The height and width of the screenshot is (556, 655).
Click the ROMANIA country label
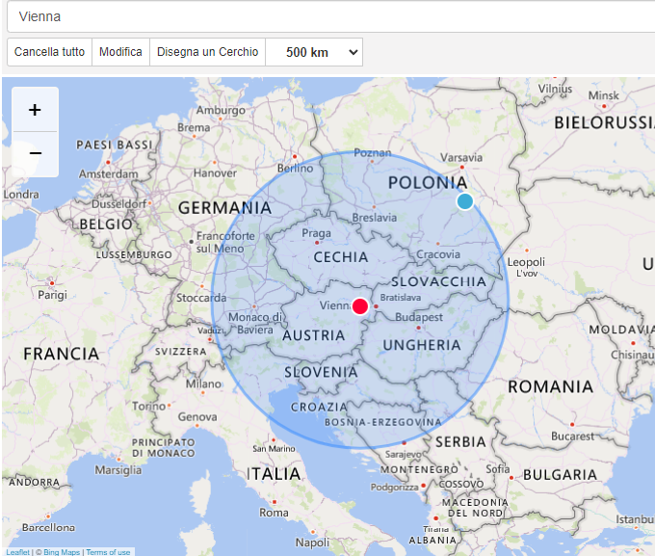[551, 386]
